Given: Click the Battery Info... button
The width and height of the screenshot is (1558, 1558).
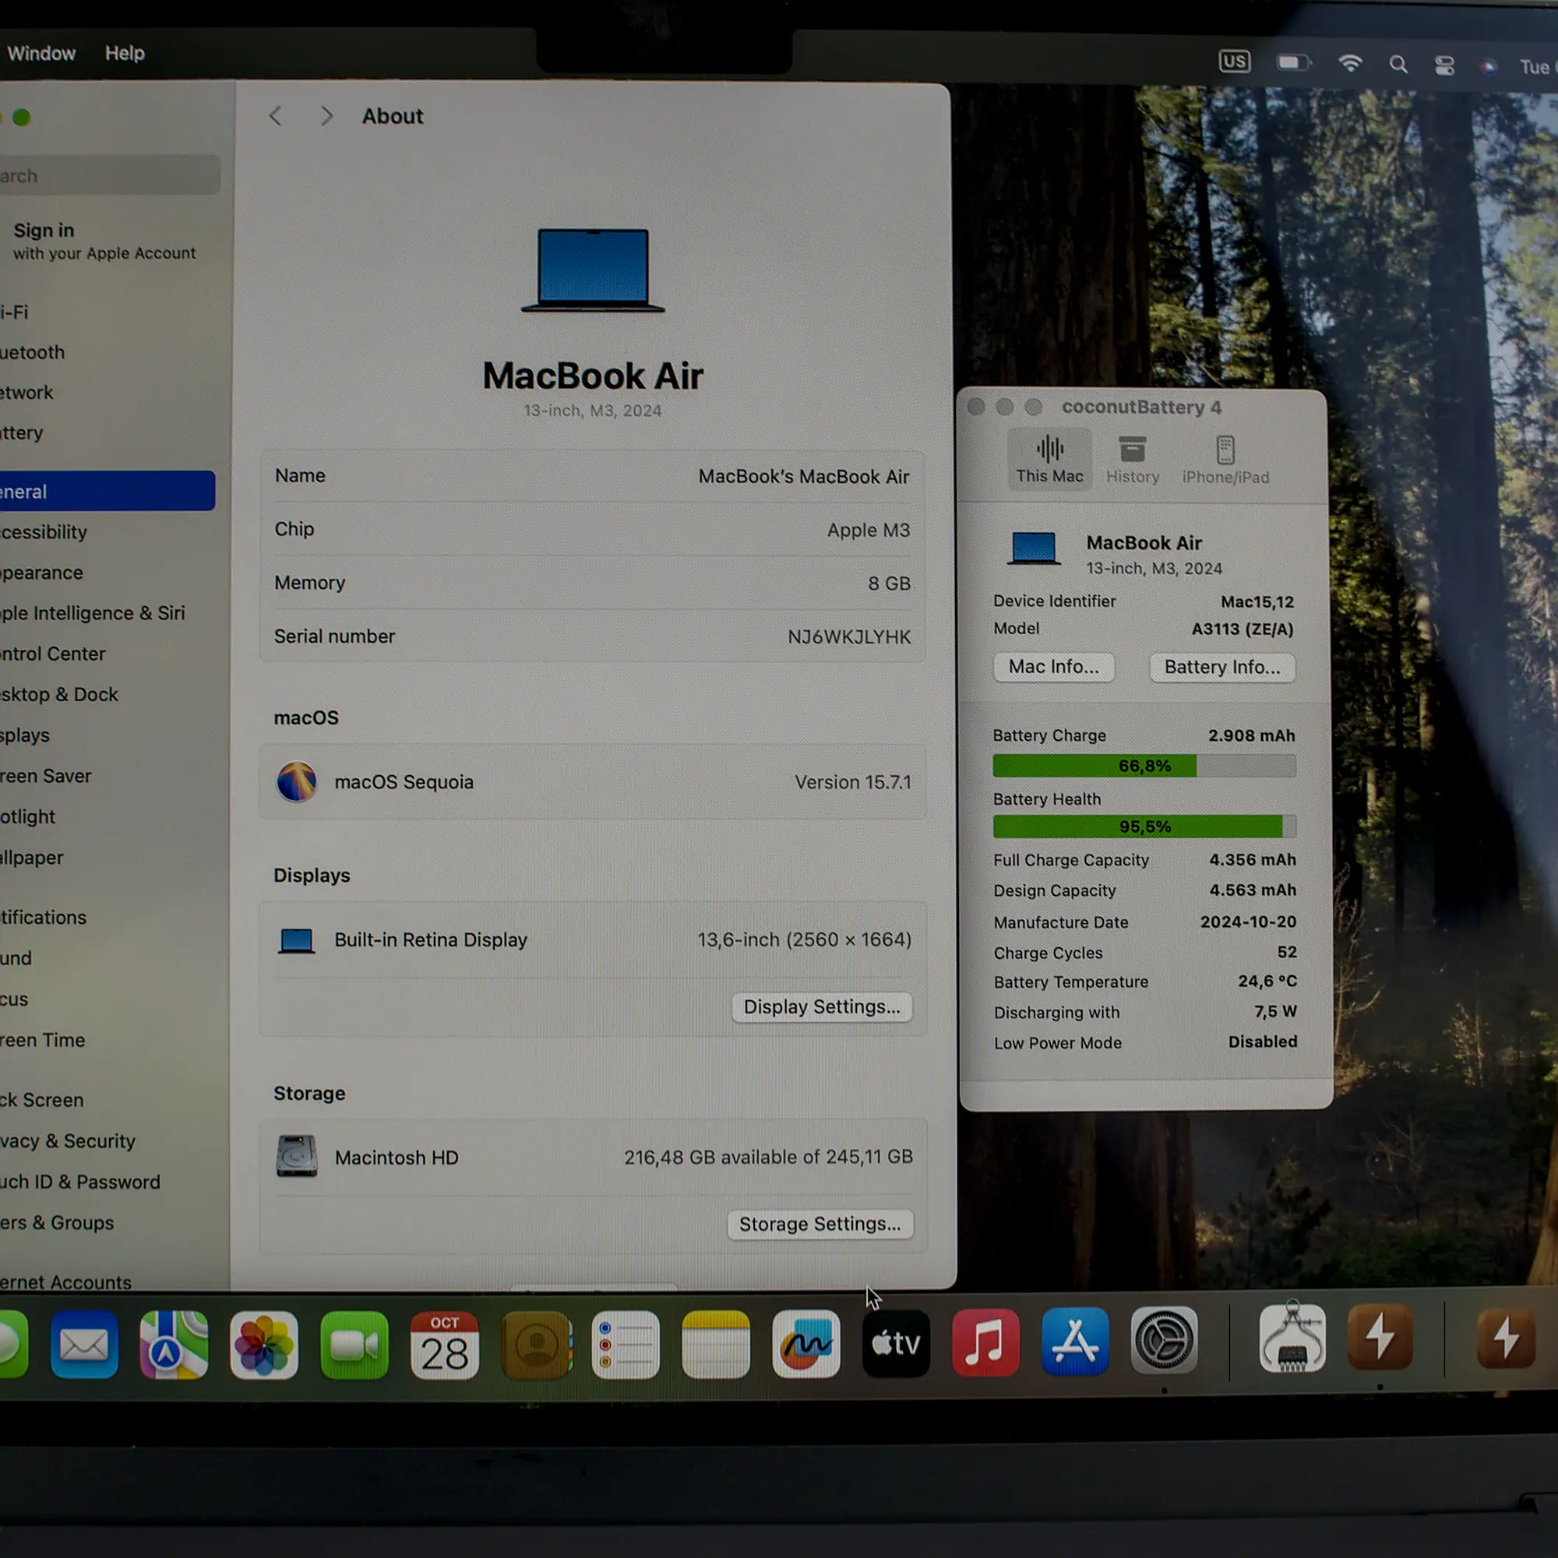Looking at the screenshot, I should tap(1221, 667).
